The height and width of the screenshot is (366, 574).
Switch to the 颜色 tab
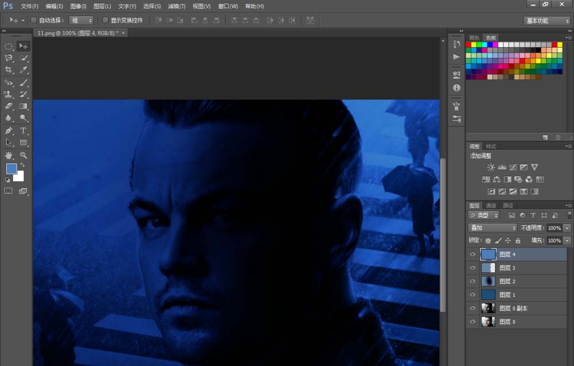474,38
